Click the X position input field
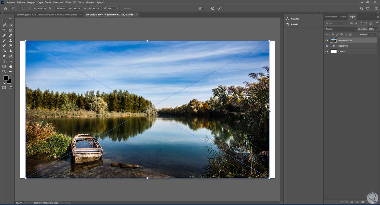The height and width of the screenshot is (205, 380). 41,8
